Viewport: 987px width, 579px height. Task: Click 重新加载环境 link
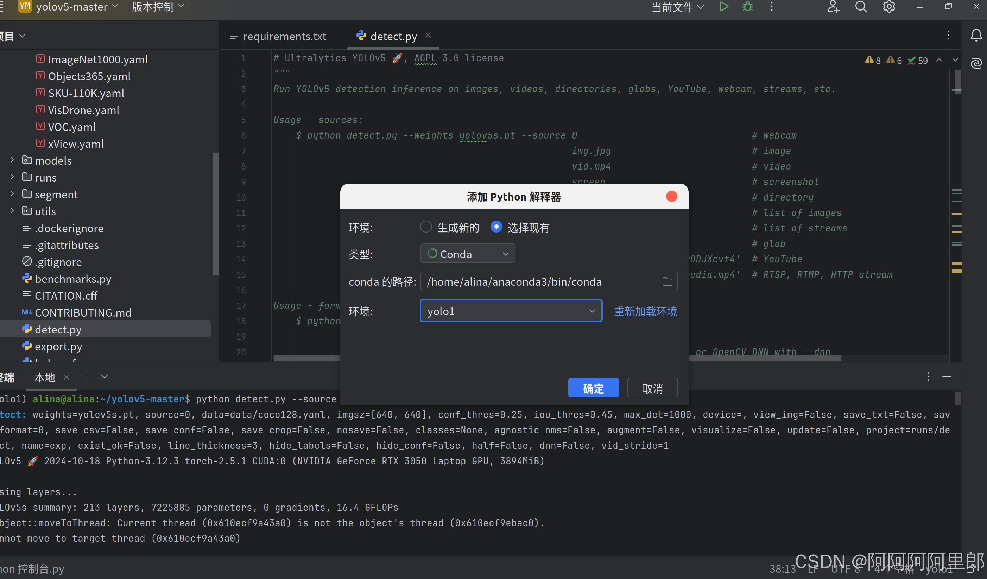coord(645,311)
